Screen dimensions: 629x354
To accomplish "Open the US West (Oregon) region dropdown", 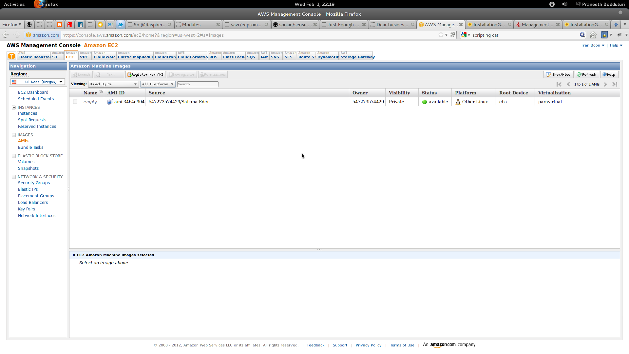I will tap(38, 82).
